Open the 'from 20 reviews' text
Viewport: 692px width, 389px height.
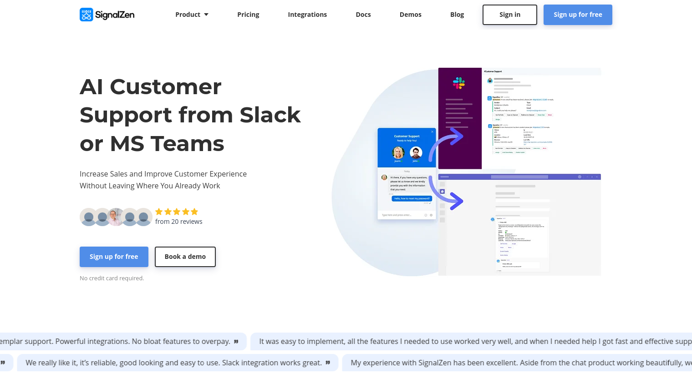(x=179, y=222)
